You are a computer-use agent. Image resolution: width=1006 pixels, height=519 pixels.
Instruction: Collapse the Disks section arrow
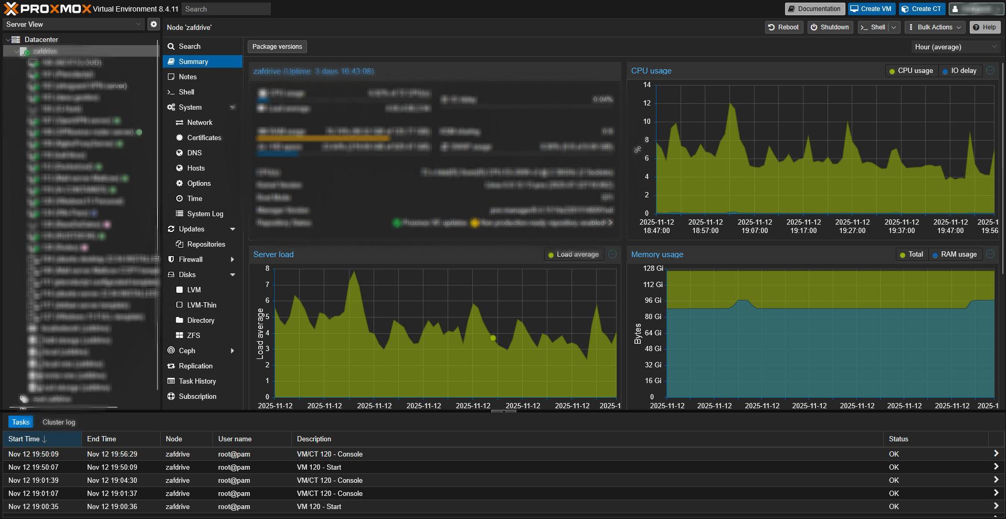coord(232,274)
